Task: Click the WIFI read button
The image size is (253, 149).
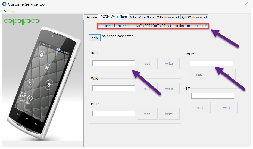Action: tap(147, 89)
